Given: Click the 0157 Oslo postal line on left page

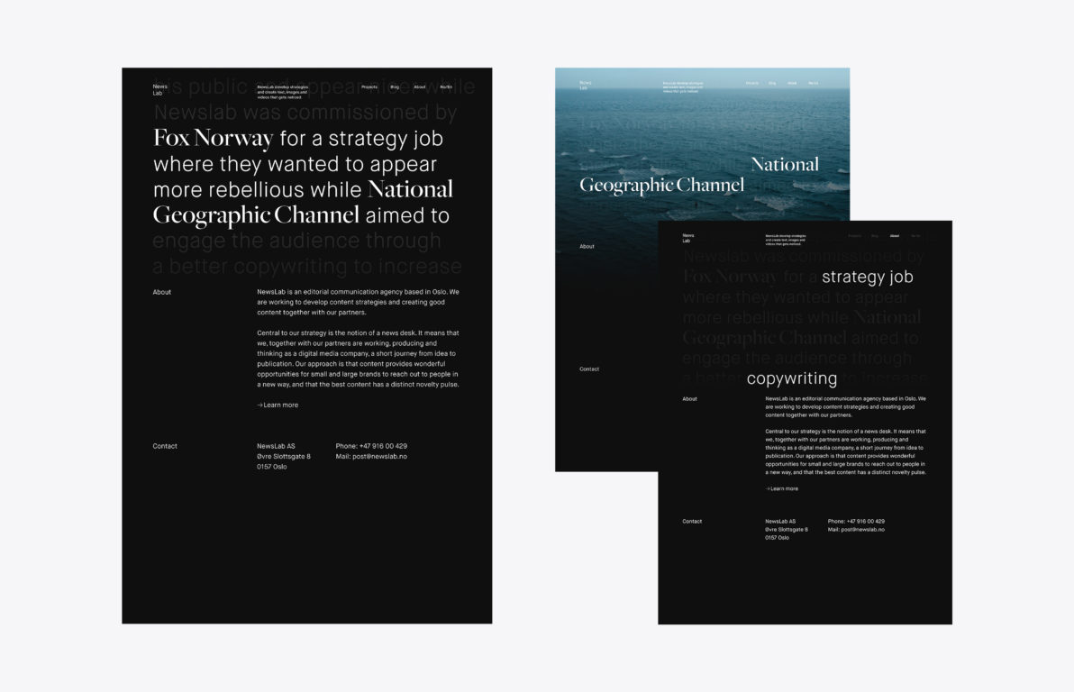Looking at the screenshot, I should [x=272, y=467].
